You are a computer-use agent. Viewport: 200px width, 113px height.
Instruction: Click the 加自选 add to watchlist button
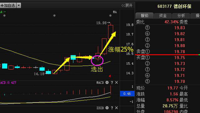tap(8, 6)
